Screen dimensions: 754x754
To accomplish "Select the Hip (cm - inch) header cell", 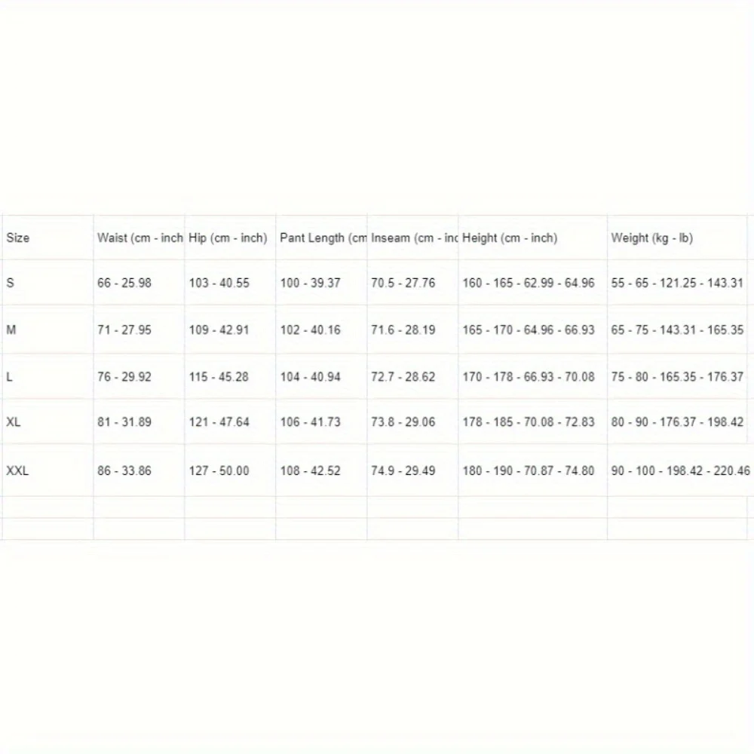I will point(230,238).
